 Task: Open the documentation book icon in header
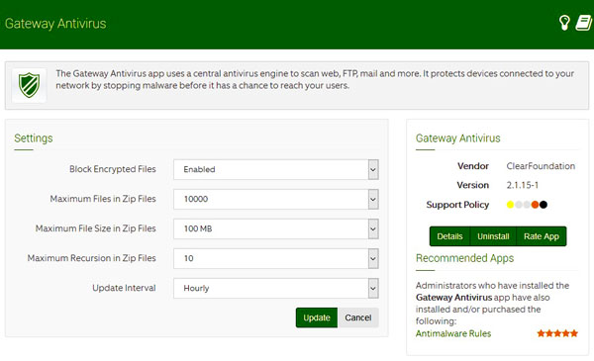(584, 23)
